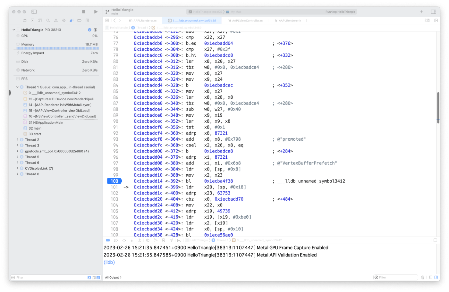Stop the running HelloTriangle app
The width and height of the screenshot is (449, 292).
point(84,12)
